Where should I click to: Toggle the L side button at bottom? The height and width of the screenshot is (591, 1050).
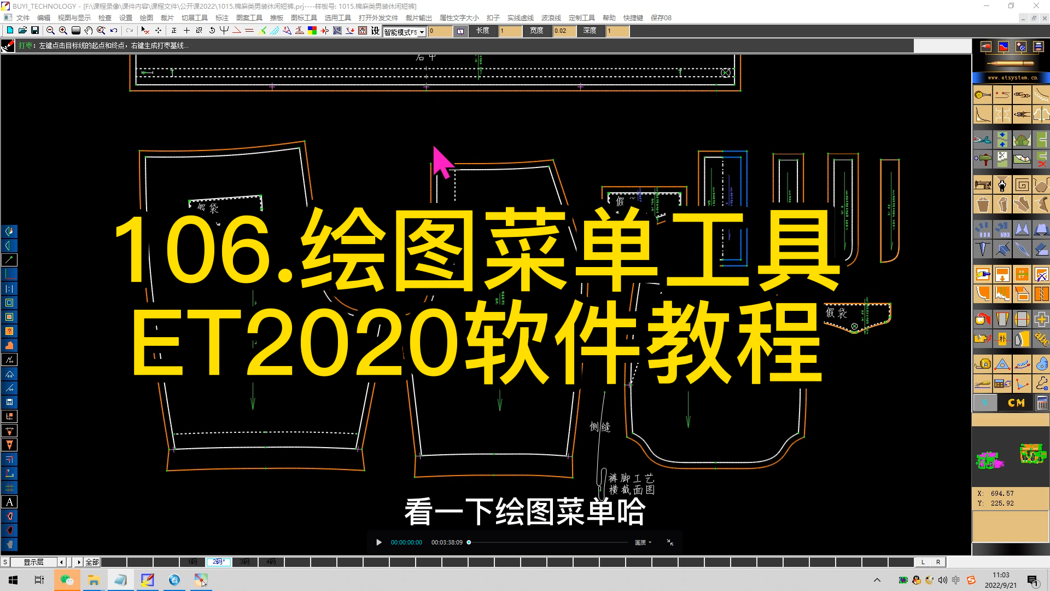[923, 562]
